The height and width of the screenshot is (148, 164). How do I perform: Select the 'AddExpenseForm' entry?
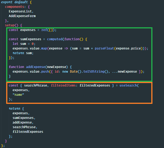22,16
